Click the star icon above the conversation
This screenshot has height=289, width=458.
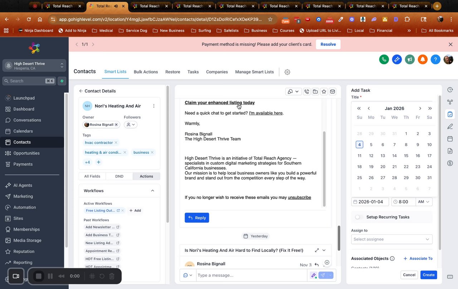point(324,92)
